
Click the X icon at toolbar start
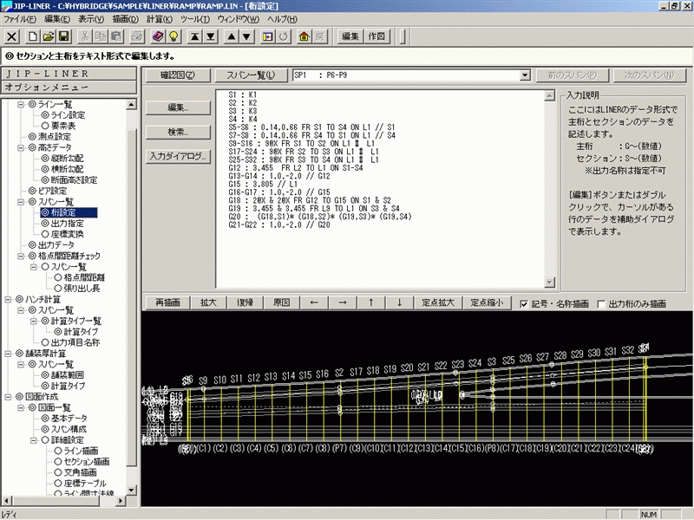(x=11, y=36)
